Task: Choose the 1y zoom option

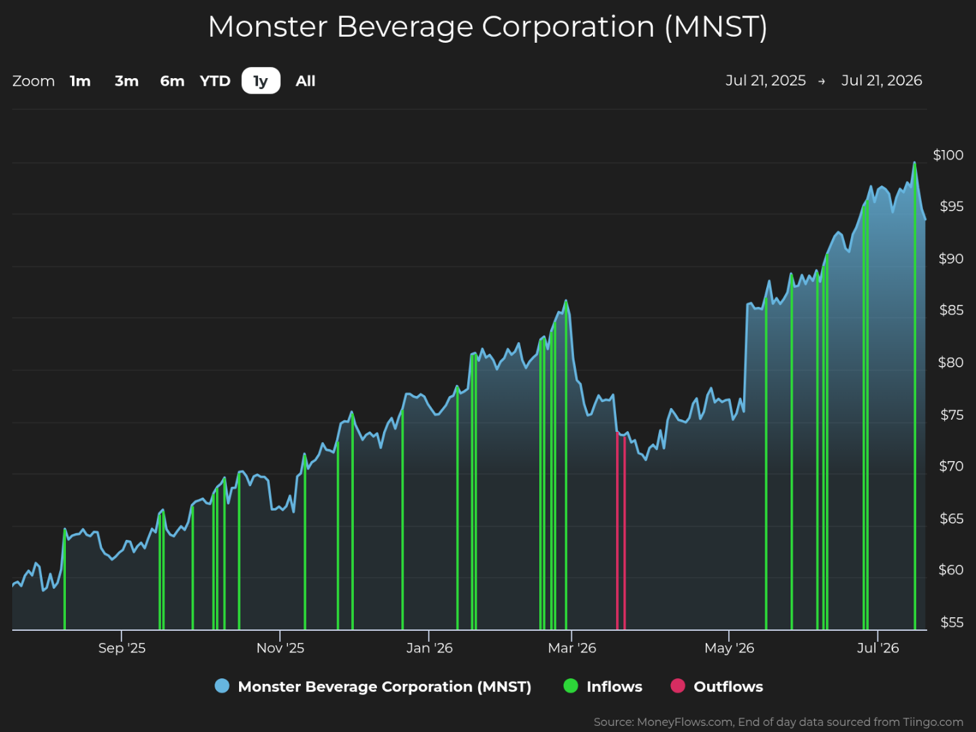Action: coord(261,81)
